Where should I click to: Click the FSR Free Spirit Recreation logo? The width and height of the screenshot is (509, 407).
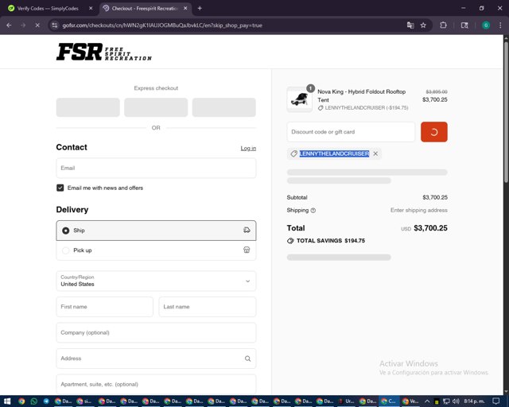[x=104, y=52]
